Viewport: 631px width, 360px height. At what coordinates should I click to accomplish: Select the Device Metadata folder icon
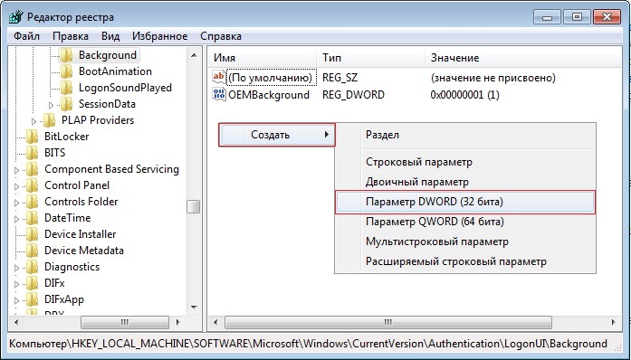pos(33,251)
